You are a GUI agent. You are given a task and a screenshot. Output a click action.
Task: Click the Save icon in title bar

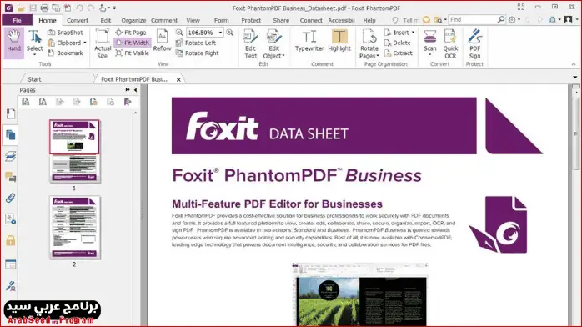coord(33,8)
